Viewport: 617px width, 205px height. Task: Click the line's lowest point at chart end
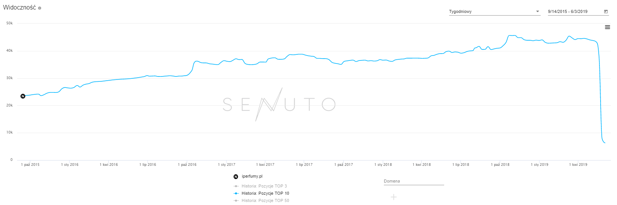pos(605,143)
